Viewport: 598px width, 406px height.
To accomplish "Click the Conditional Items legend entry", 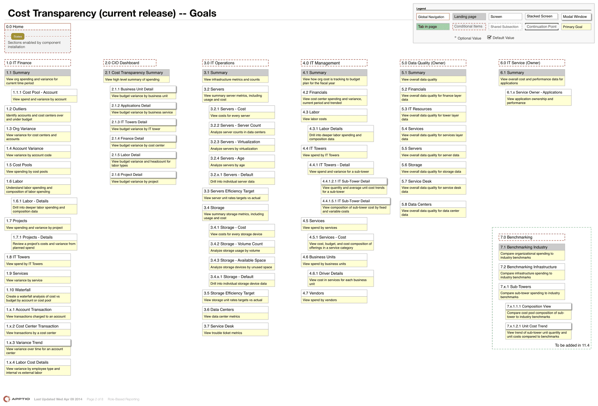I will tap(469, 26).
